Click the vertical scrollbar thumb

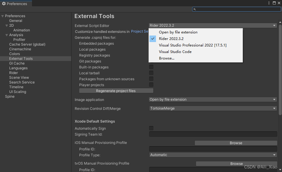coord(280,70)
